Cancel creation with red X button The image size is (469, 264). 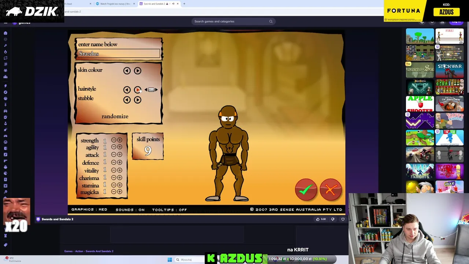pyautogui.click(x=330, y=190)
